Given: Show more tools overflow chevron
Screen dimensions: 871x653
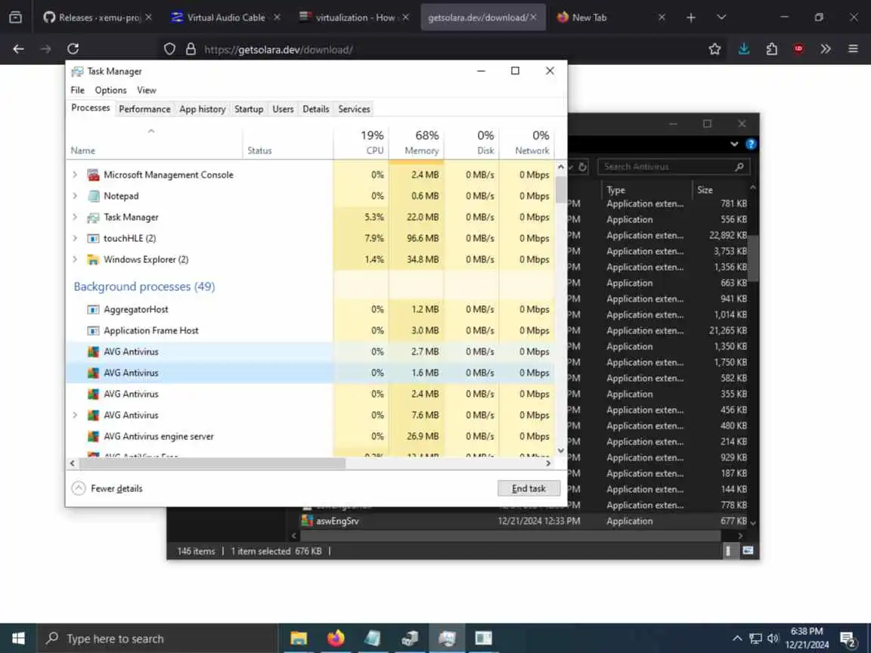Looking at the screenshot, I should point(826,49).
